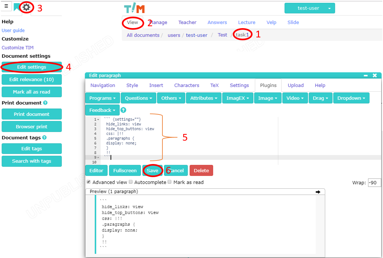This screenshot has width=383, height=258.
Task: Enable the Autocomplete checkbox
Action: point(131,182)
